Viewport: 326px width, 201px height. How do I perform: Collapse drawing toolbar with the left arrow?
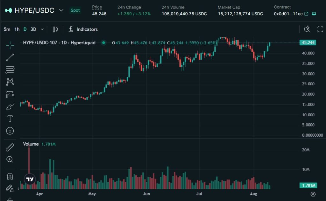click(18, 189)
